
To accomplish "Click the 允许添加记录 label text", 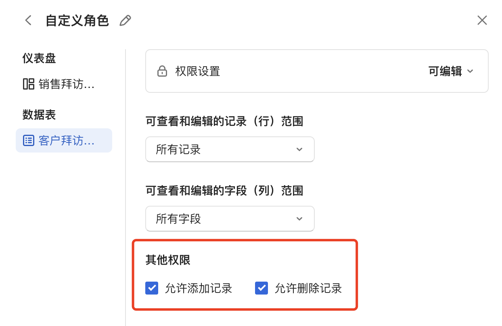I will coord(199,288).
